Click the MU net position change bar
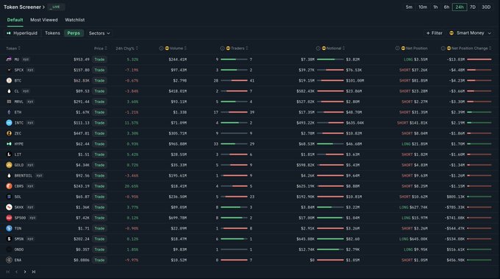 click(479, 60)
